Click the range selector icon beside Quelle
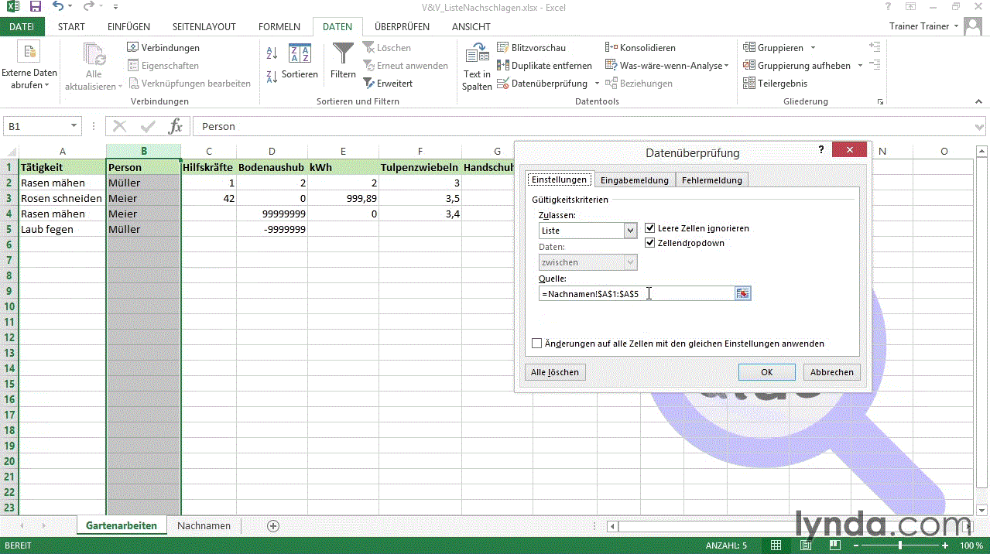Viewport: 990px width, 554px height. pyautogui.click(x=743, y=293)
